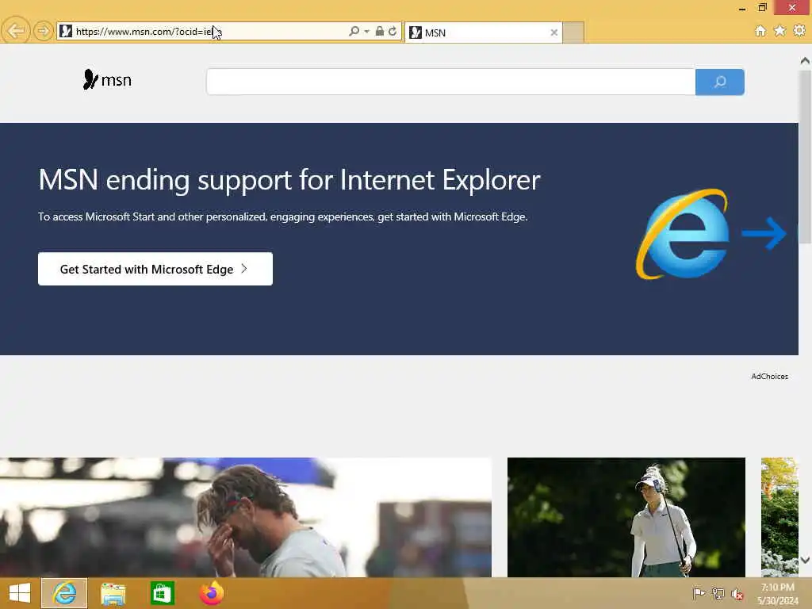This screenshot has height=609, width=812.
Task: Open a new blank tab
Action: pyautogui.click(x=573, y=33)
